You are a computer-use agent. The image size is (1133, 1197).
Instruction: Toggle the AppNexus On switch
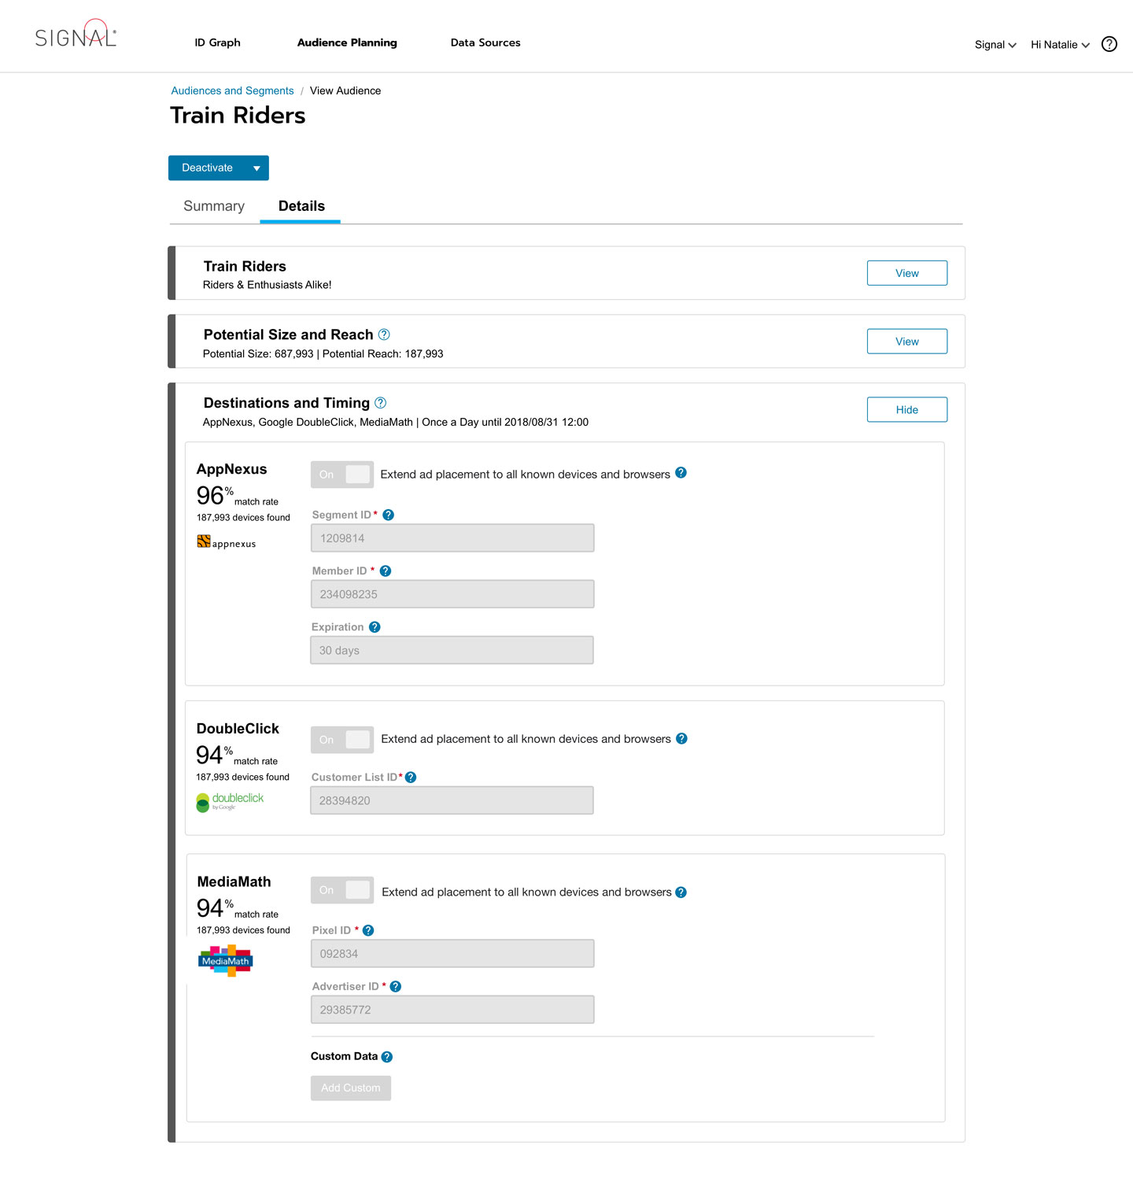tap(342, 475)
